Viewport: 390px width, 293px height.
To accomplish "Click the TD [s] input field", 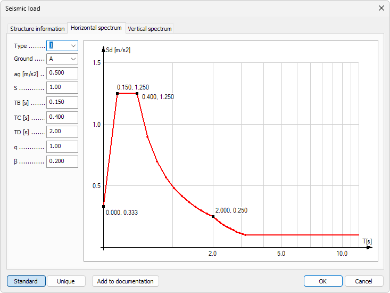I will 62,132.
